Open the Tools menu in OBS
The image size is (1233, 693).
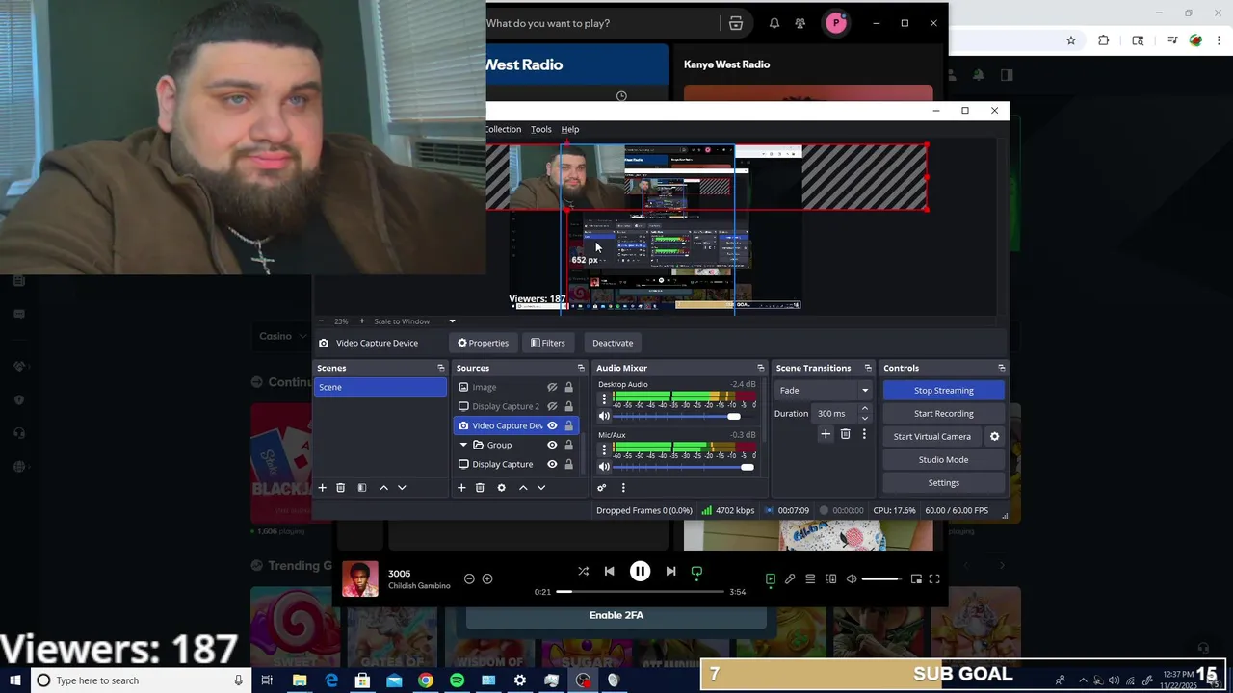(x=541, y=129)
